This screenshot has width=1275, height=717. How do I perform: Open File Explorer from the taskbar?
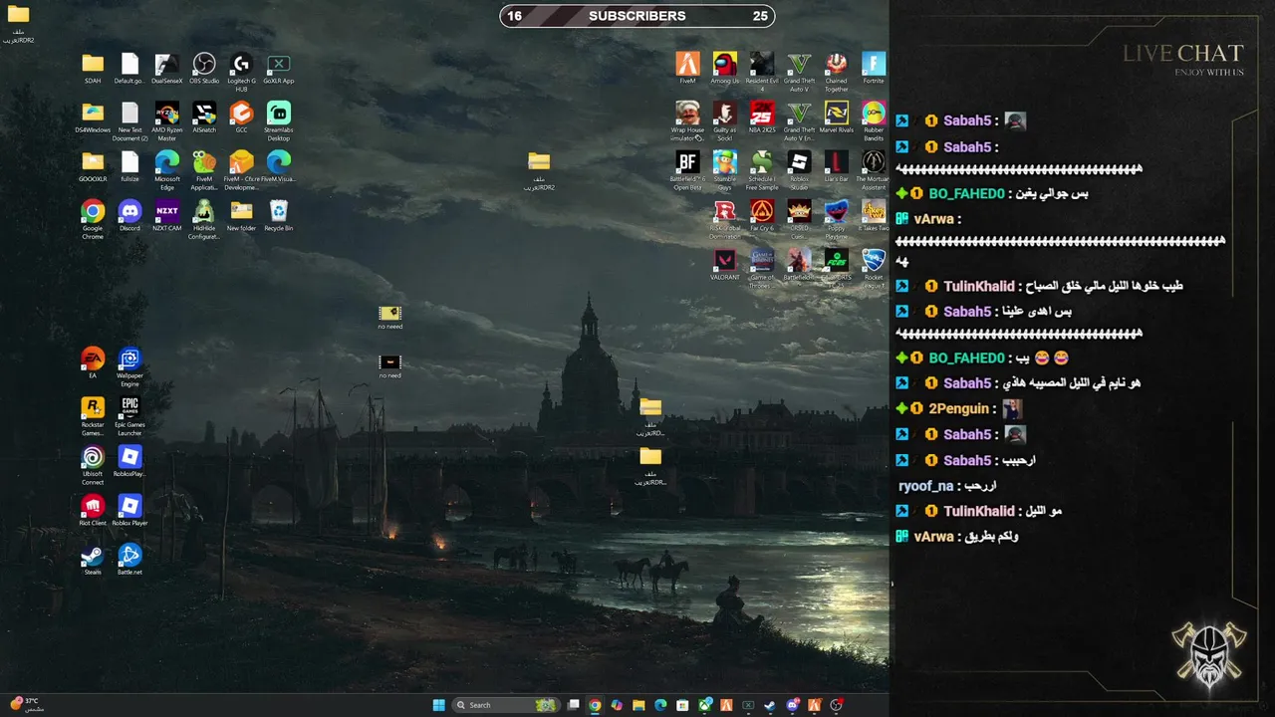[x=638, y=705]
